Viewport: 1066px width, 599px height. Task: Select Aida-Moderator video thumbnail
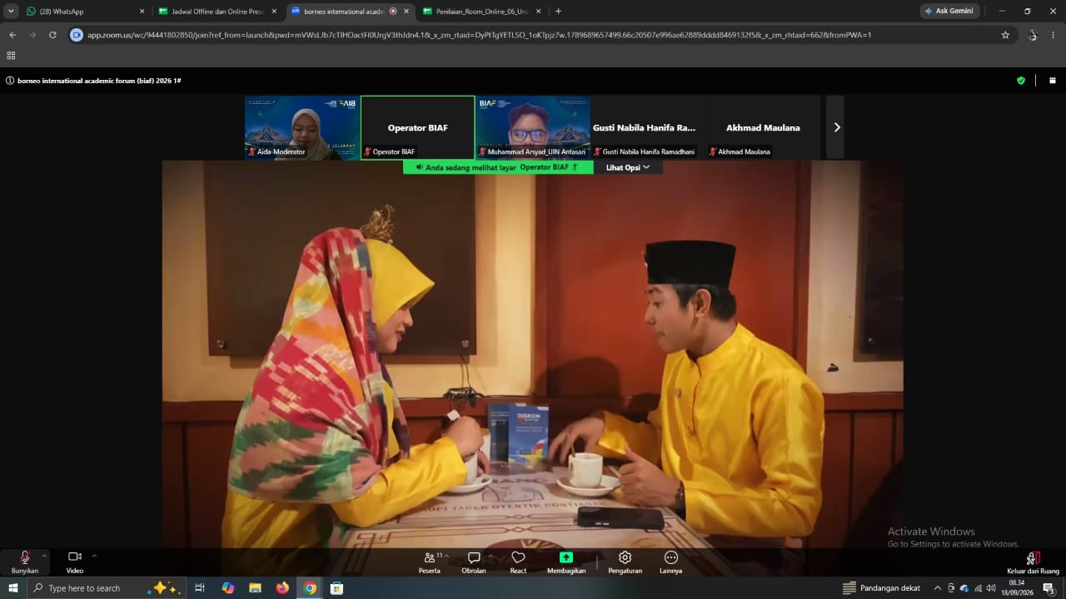point(302,127)
